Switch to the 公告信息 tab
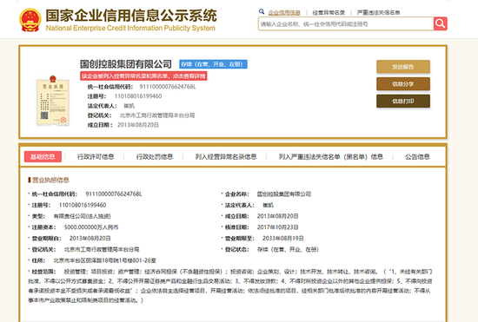 pos(417,157)
